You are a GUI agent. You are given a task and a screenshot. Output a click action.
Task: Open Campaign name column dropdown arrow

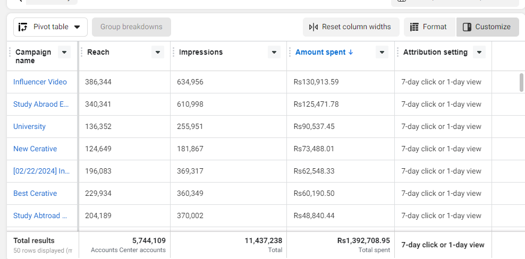64,52
